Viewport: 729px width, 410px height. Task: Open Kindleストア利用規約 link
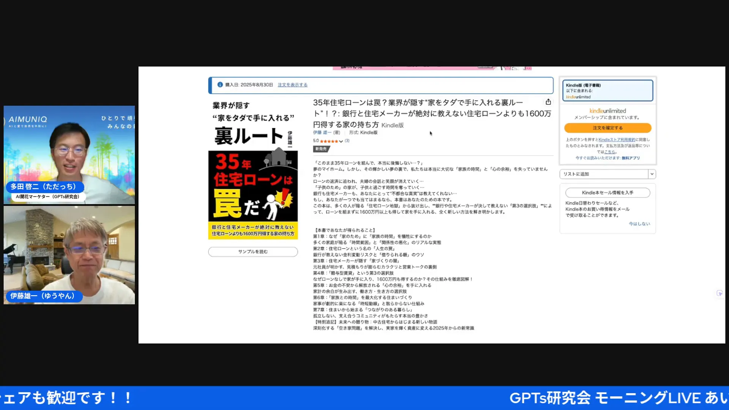[x=617, y=140]
